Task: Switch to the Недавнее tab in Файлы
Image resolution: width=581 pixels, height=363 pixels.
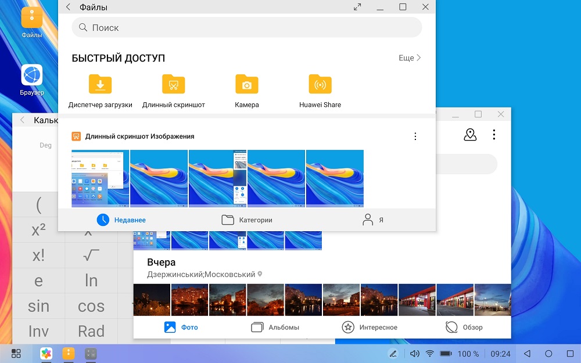Action: click(121, 220)
